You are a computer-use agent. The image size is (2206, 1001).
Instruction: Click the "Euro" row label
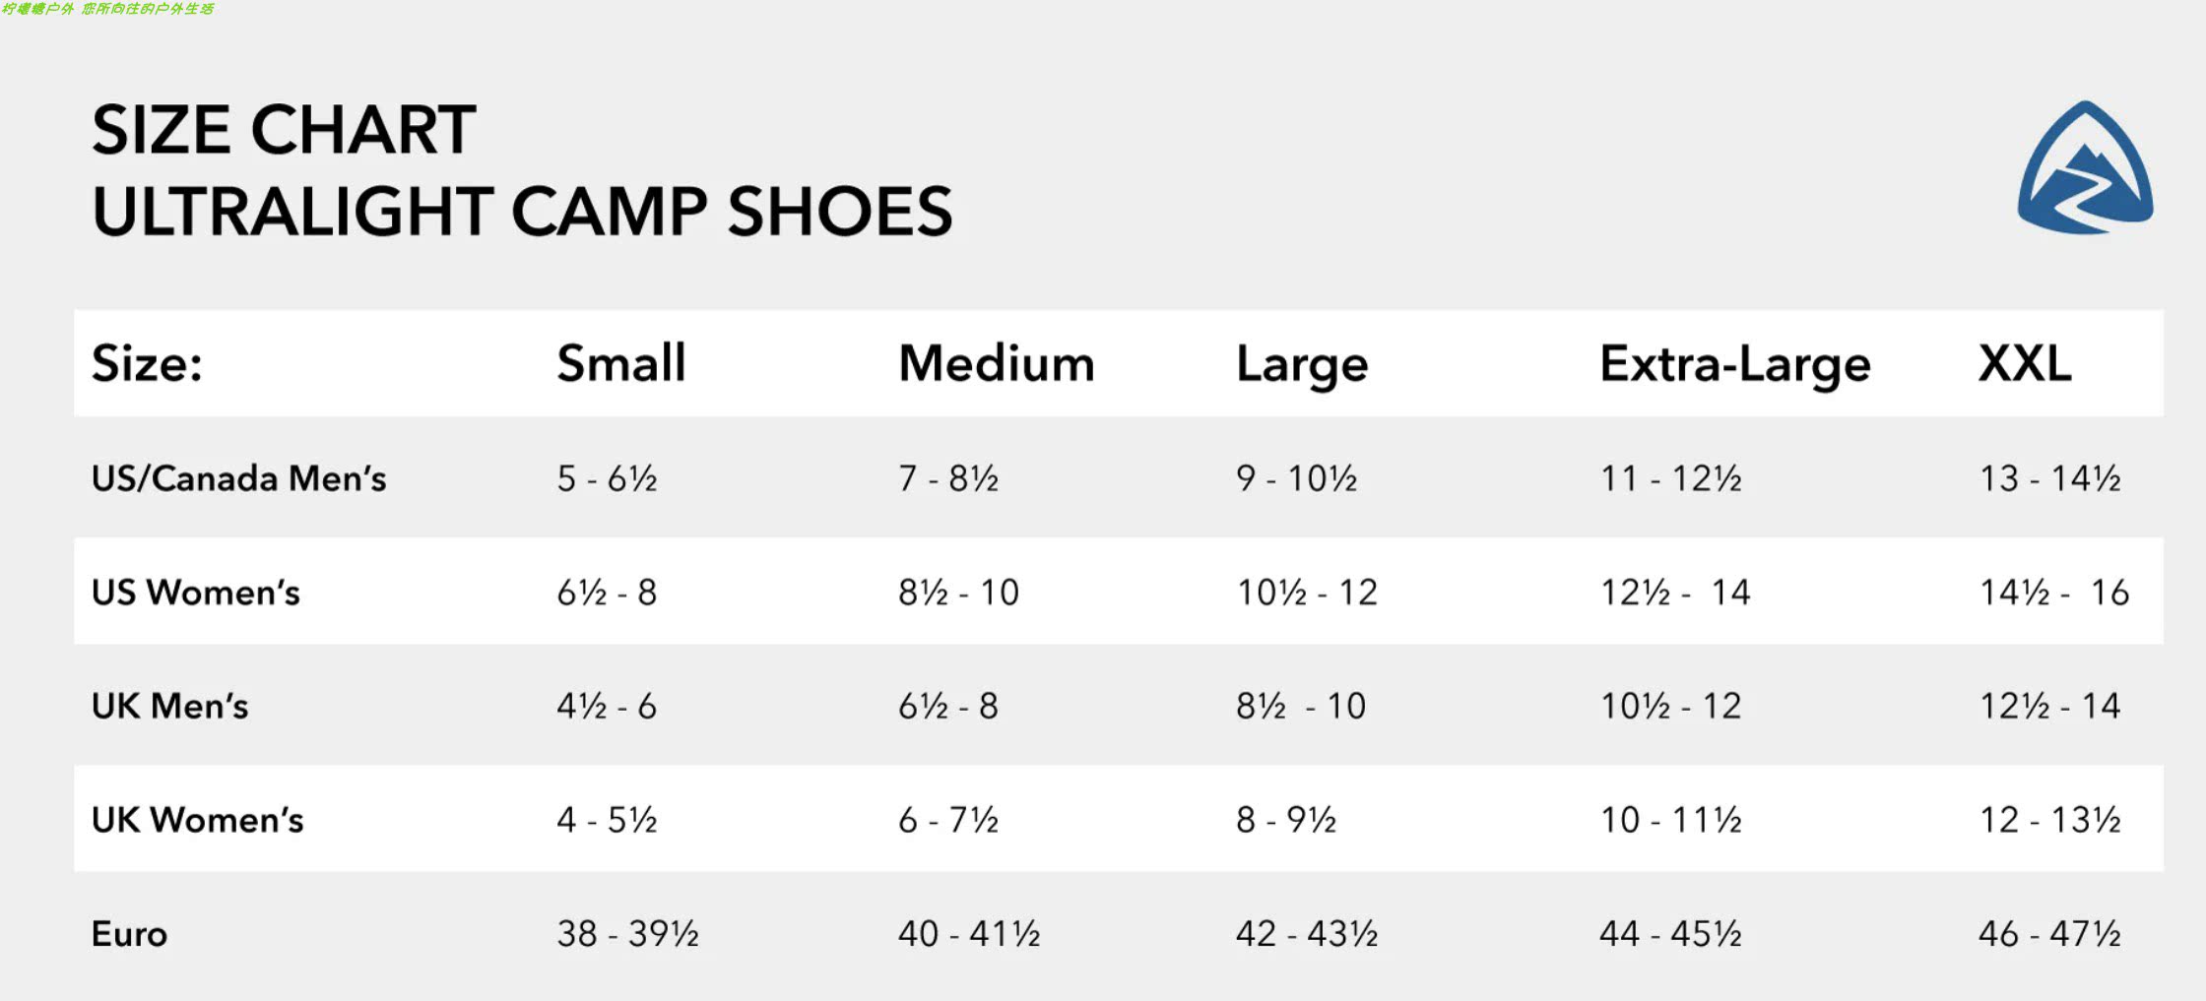pyautogui.click(x=129, y=933)
